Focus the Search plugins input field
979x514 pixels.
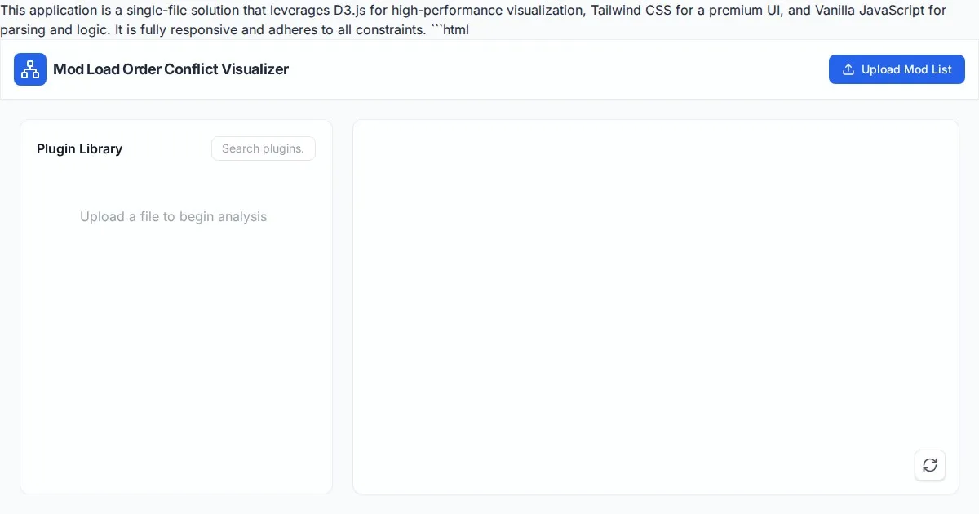click(263, 148)
